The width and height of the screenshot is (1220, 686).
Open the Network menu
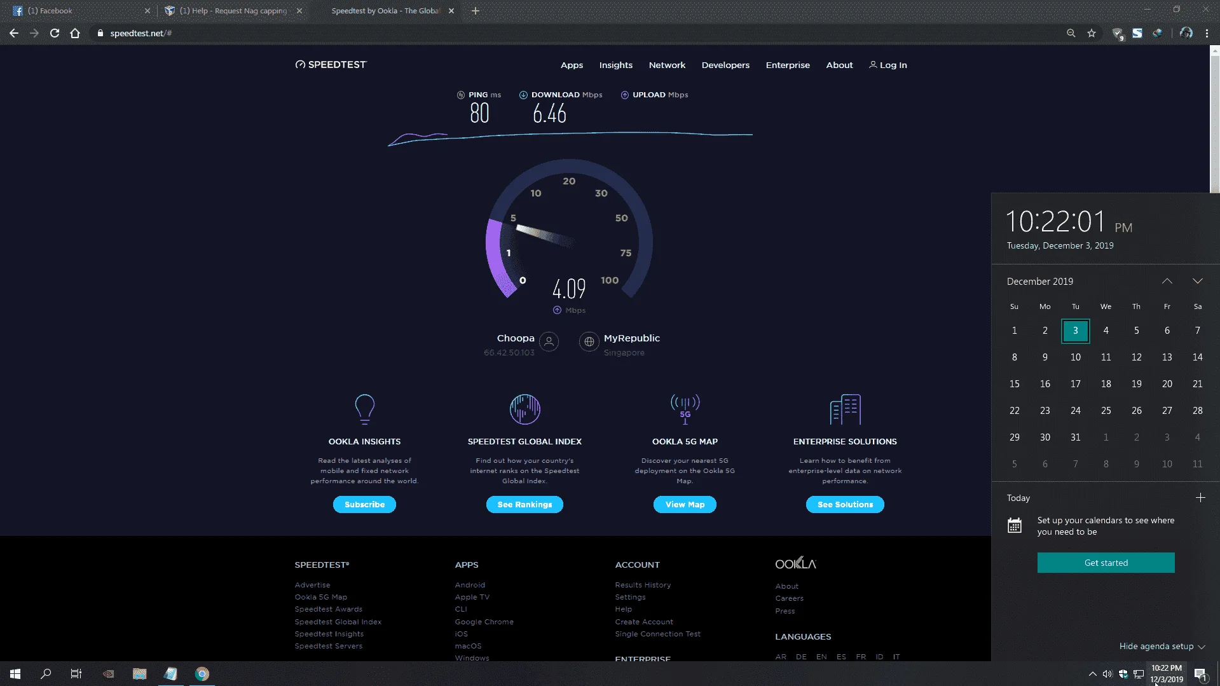(x=667, y=65)
